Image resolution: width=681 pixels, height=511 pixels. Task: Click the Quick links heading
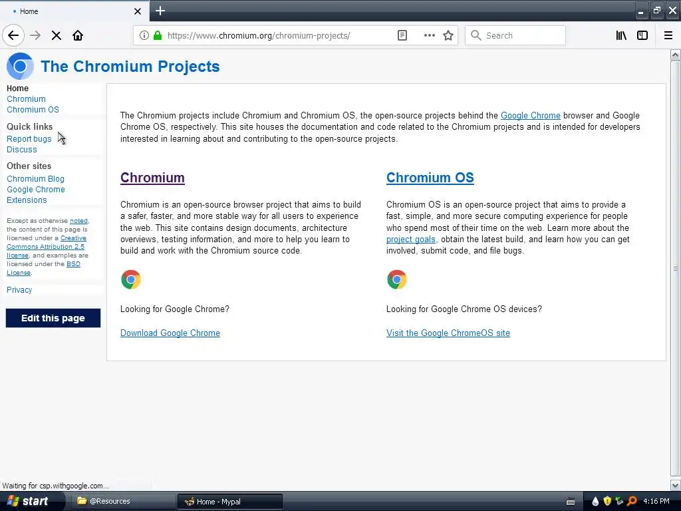29,126
